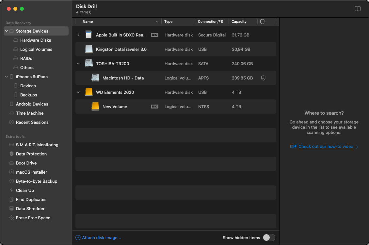Click the 239,85 GB capacity value
The image size is (369, 245).
242,78
